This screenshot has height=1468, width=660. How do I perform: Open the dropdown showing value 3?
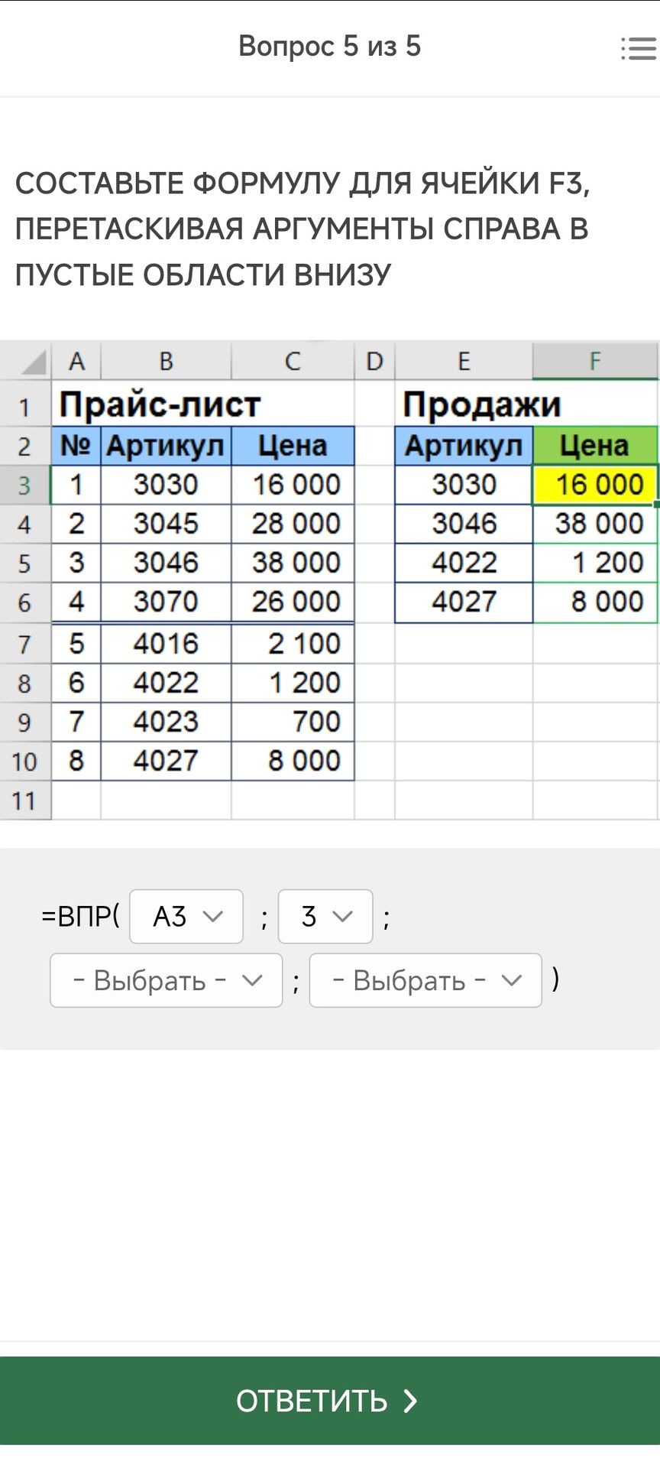(325, 916)
